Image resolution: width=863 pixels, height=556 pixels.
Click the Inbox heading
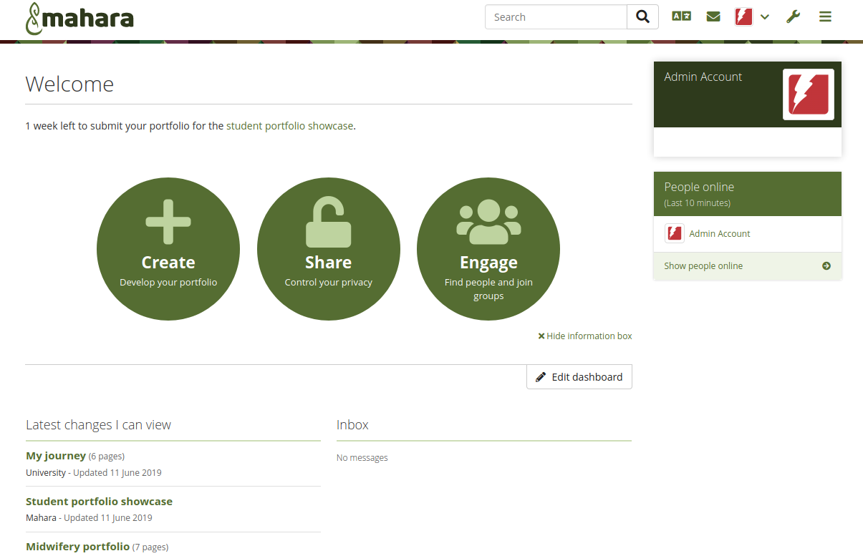(352, 424)
